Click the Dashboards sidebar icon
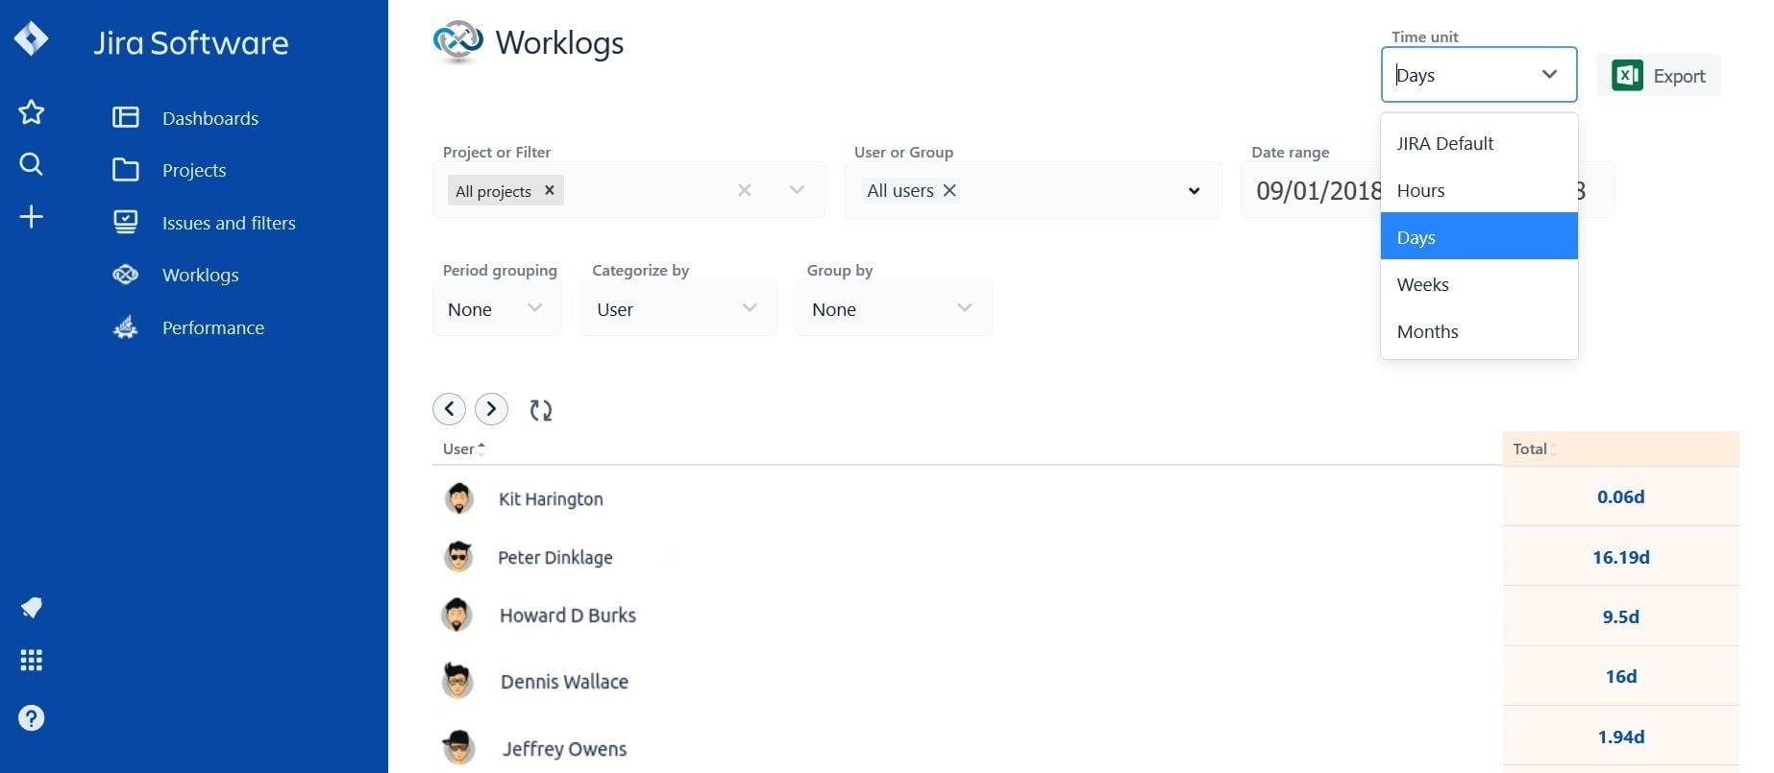Viewport: 1774px width, 773px height. click(x=126, y=118)
